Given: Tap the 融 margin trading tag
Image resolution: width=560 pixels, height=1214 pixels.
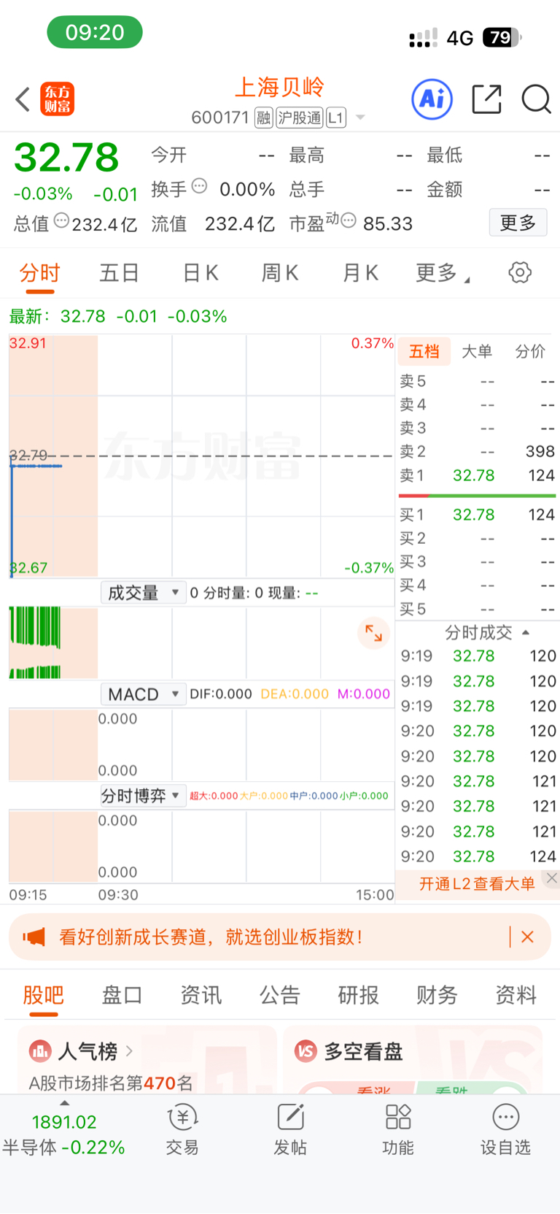Looking at the screenshot, I should (263, 118).
